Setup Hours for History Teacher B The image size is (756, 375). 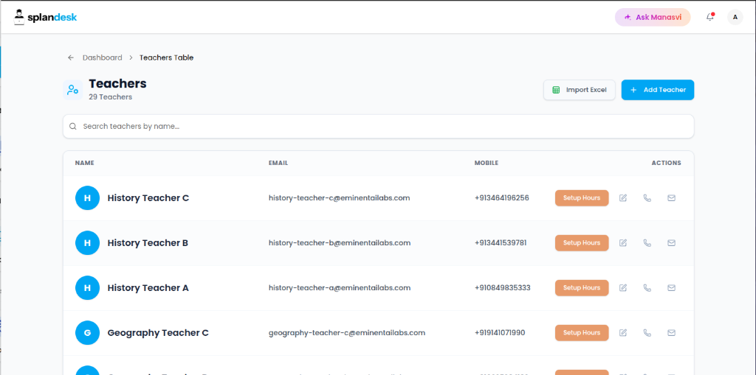[x=582, y=243]
